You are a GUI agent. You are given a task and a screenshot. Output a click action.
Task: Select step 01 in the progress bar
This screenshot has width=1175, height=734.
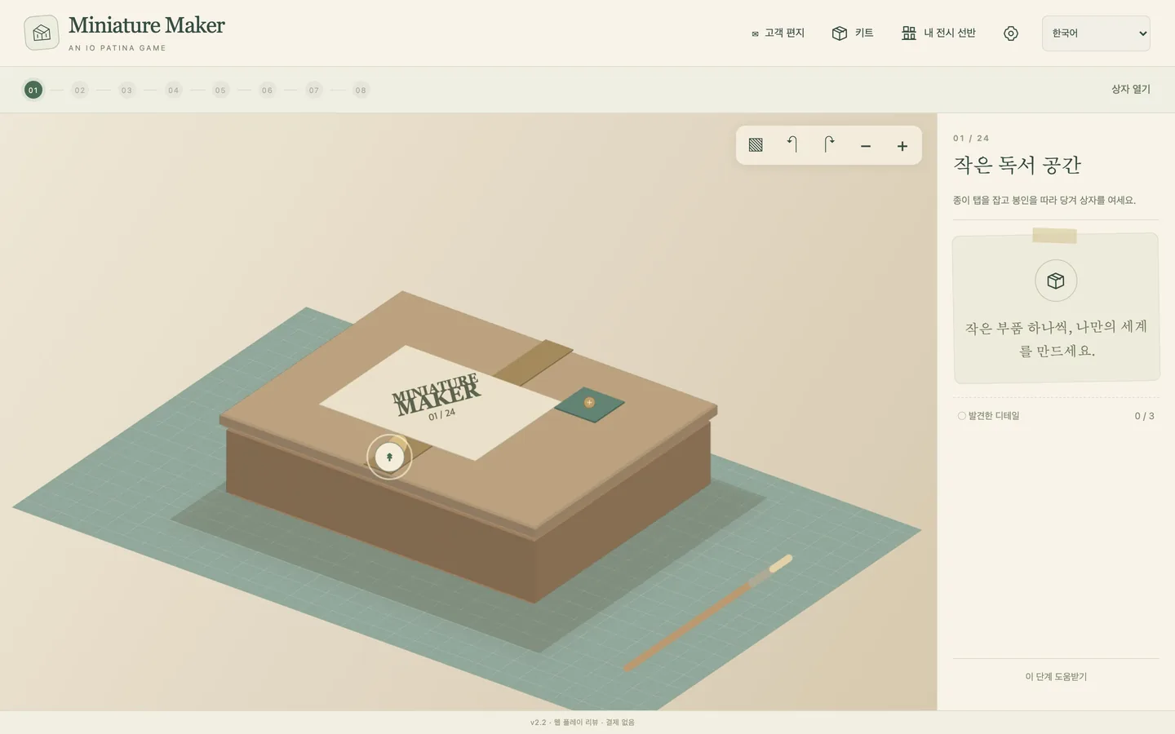pyautogui.click(x=33, y=90)
